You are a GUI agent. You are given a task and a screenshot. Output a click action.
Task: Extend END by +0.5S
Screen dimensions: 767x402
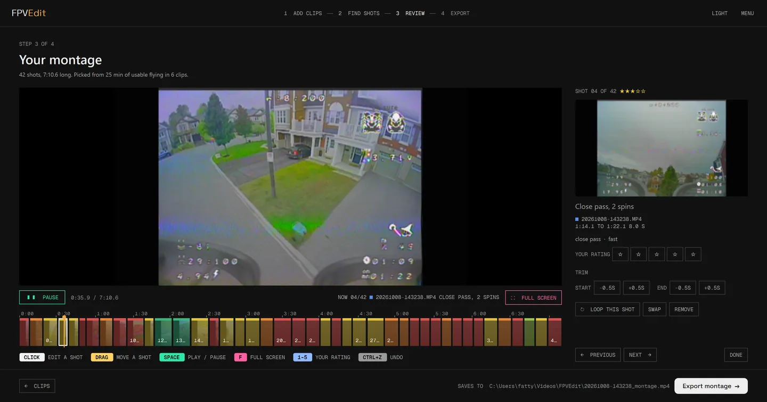pyautogui.click(x=712, y=288)
